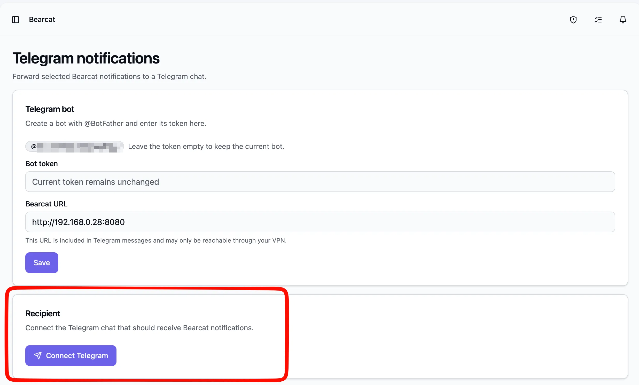Click into the Bearcat URL field
This screenshot has height=385, width=639.
pyautogui.click(x=320, y=222)
